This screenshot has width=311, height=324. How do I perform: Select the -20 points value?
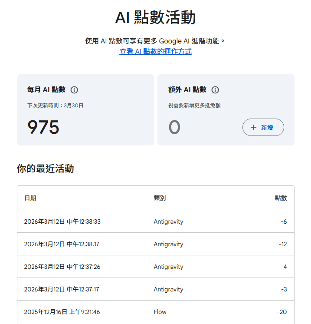282,312
